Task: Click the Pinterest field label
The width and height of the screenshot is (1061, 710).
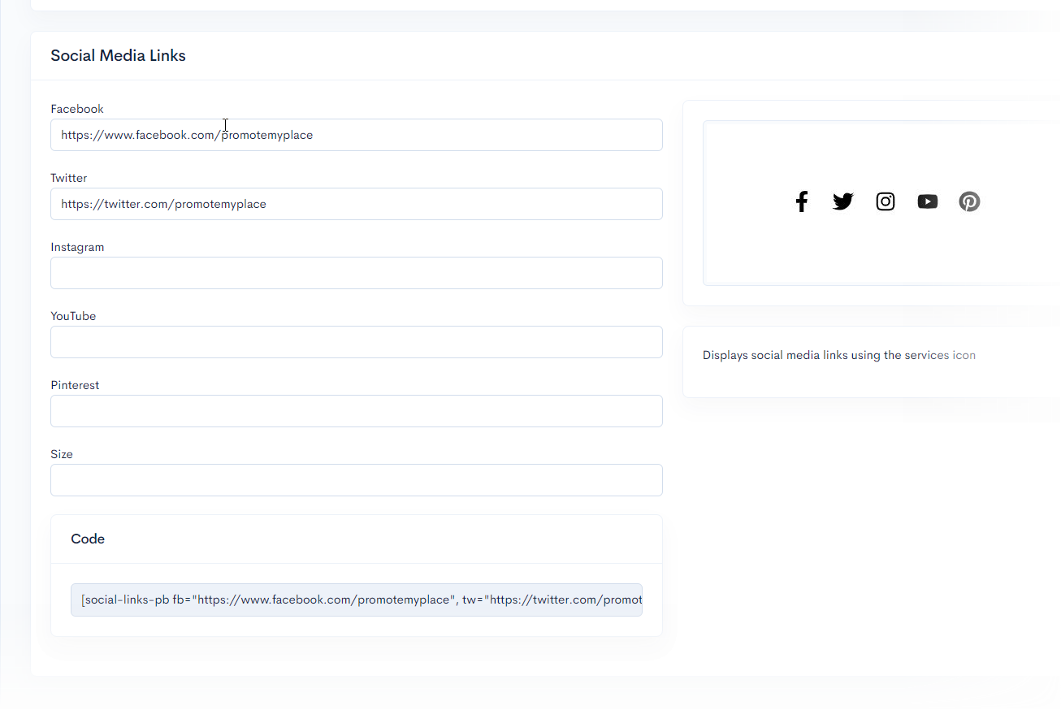Action: pyautogui.click(x=75, y=385)
